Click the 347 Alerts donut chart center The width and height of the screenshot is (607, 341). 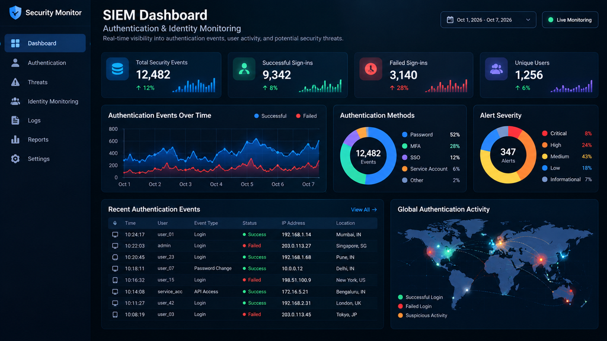(x=508, y=155)
